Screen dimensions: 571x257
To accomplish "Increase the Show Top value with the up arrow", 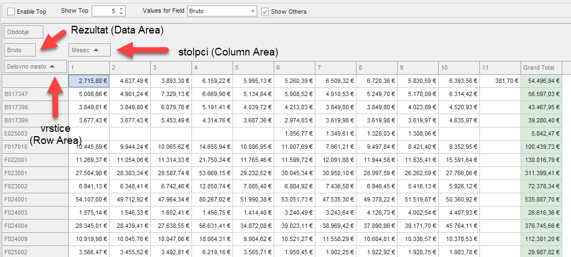I will 122,9.
